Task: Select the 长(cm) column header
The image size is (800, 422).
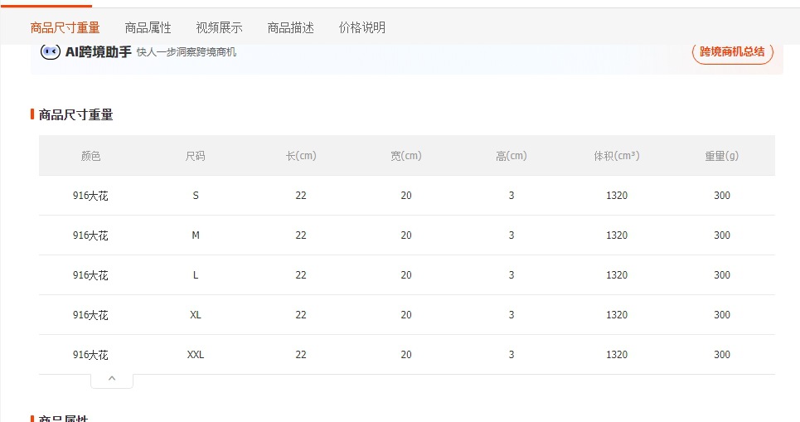Action: [x=301, y=156]
